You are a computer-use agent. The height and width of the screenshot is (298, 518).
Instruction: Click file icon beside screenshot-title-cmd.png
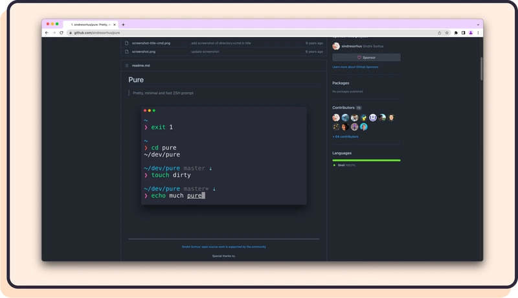pos(126,43)
